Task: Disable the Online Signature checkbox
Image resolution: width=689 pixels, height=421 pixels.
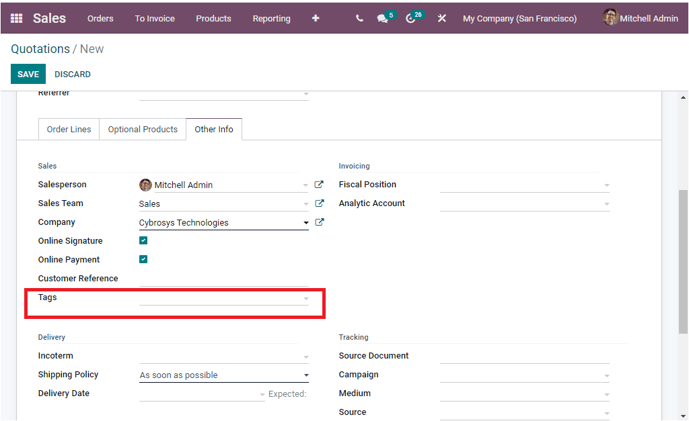Action: 143,240
